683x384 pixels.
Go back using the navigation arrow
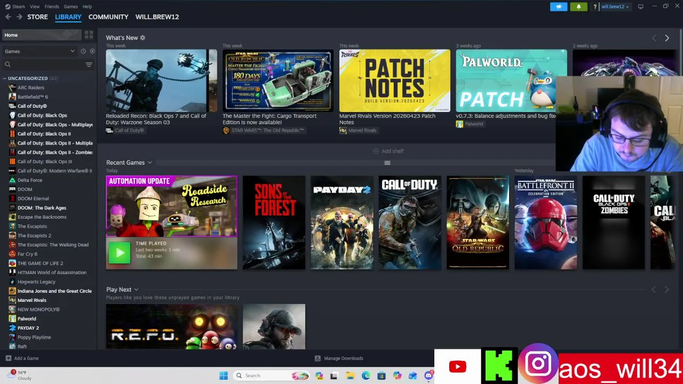(x=8, y=17)
